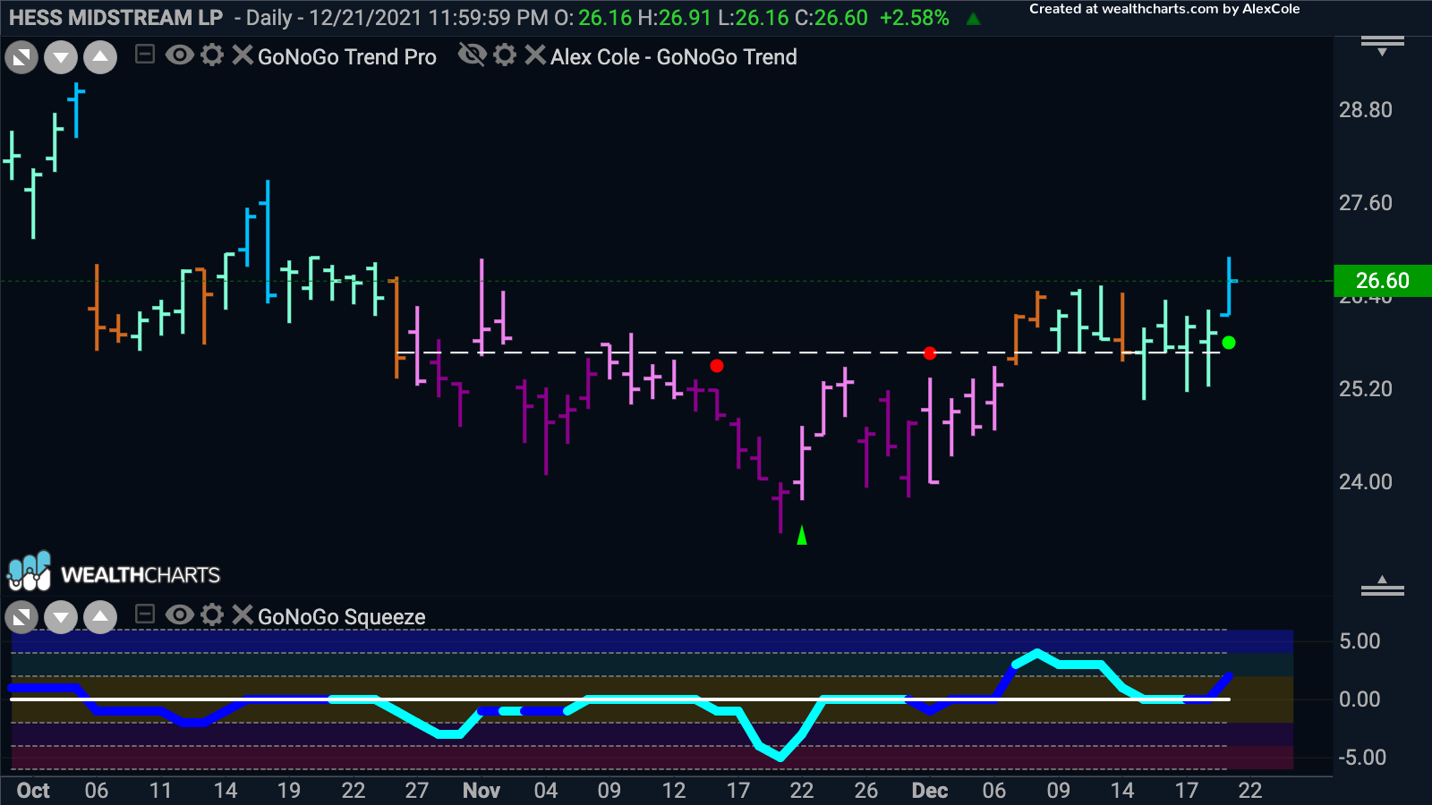This screenshot has width=1432, height=805.
Task: Click the Alex Cole - GoNoGo Trend label
Action: 674,57
